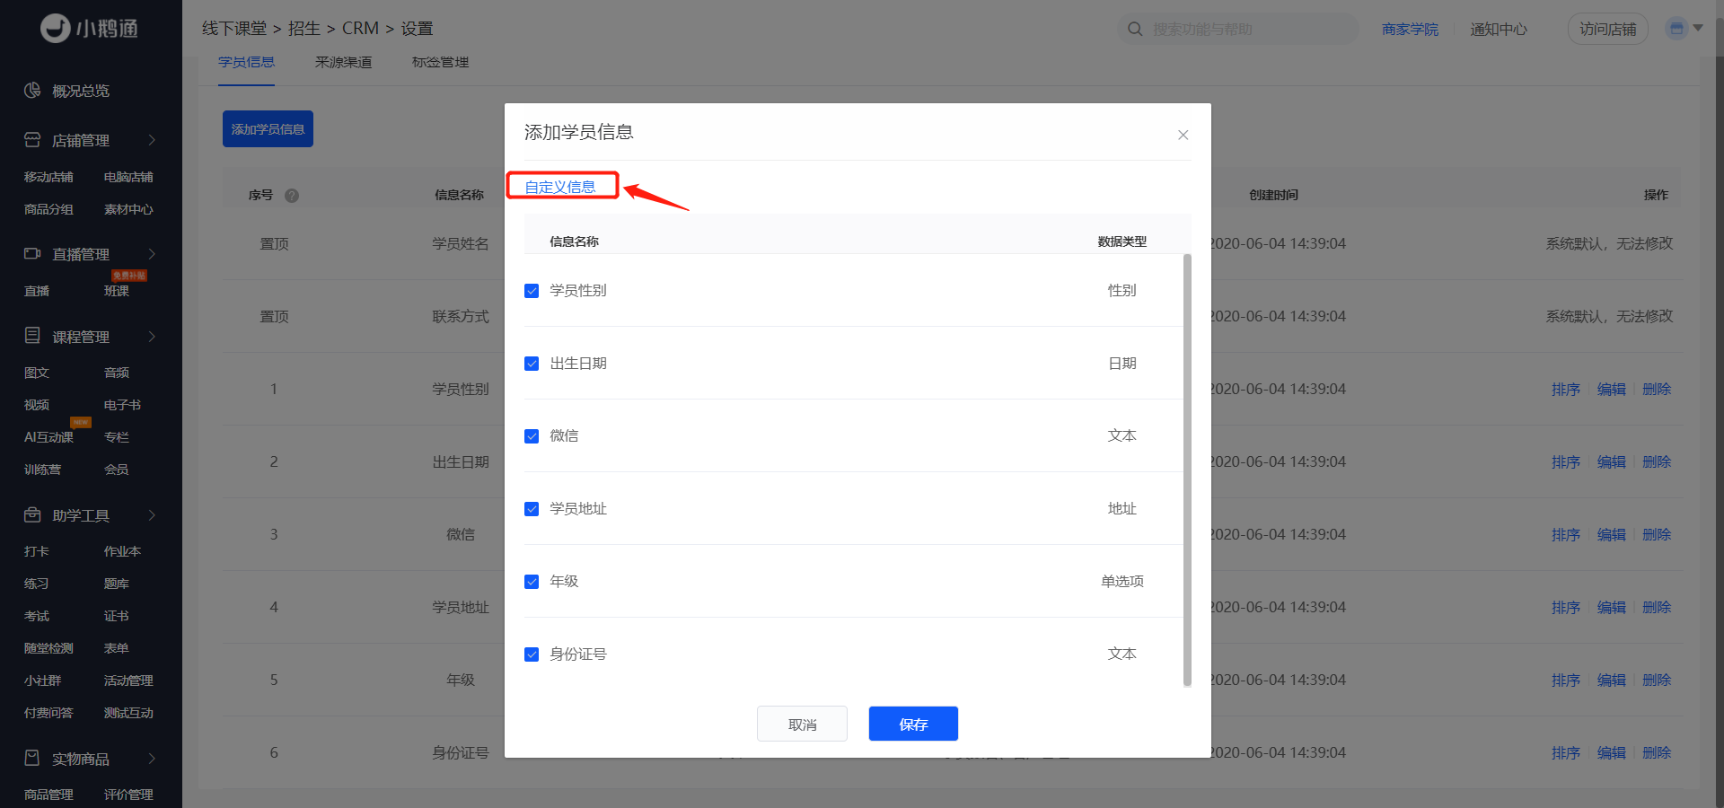Click the 保存 button

[x=913, y=724]
